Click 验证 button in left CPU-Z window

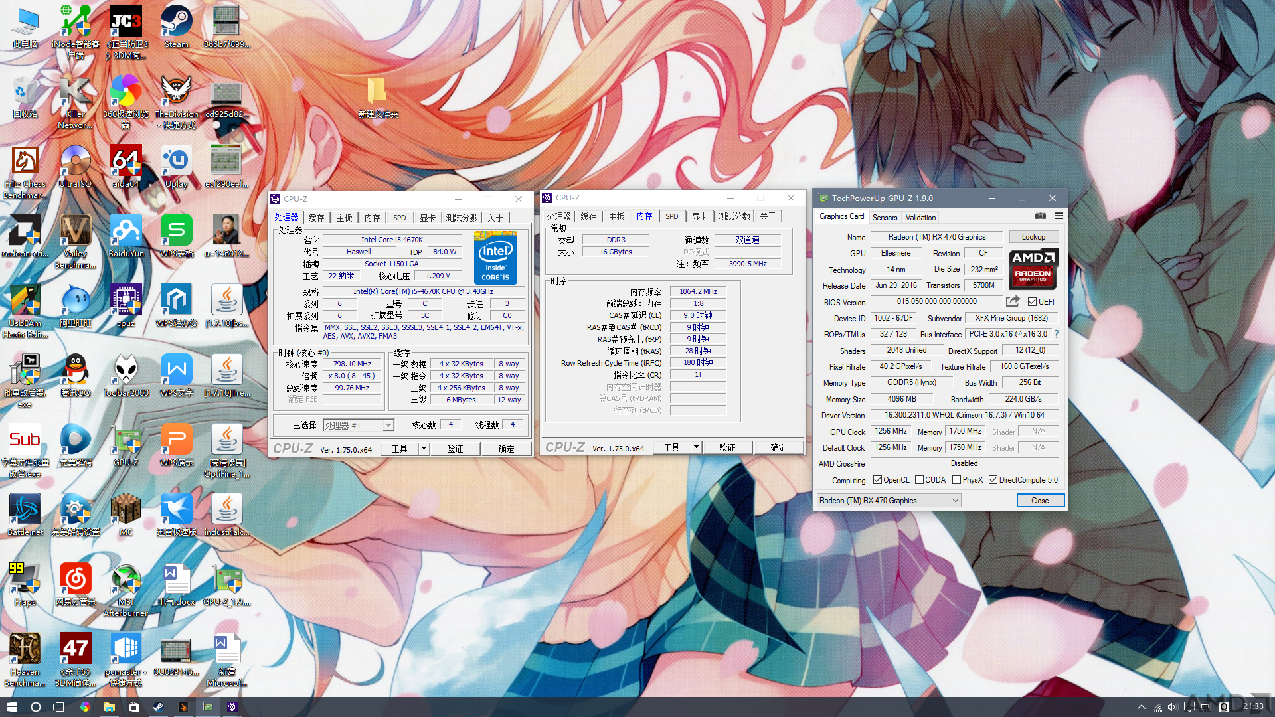point(455,449)
